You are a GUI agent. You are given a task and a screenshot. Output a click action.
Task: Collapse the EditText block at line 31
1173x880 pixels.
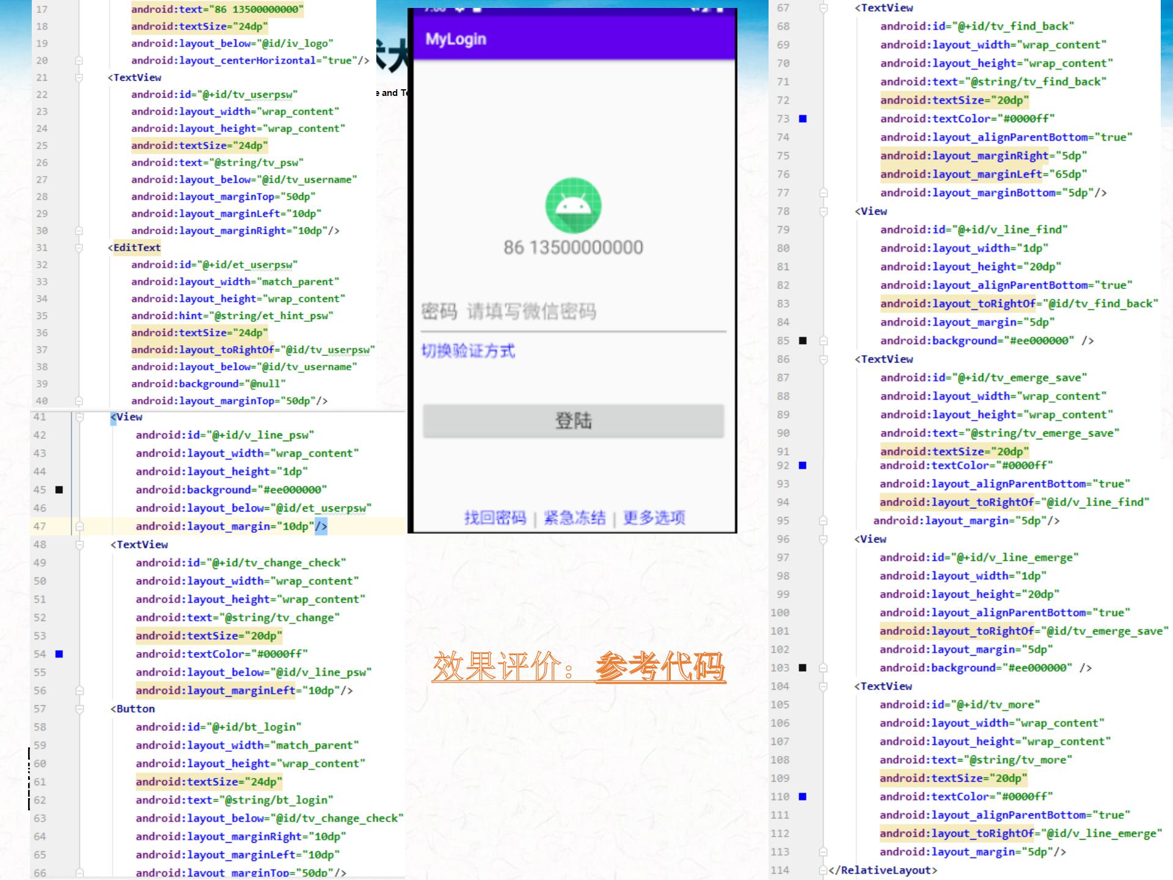(x=79, y=248)
